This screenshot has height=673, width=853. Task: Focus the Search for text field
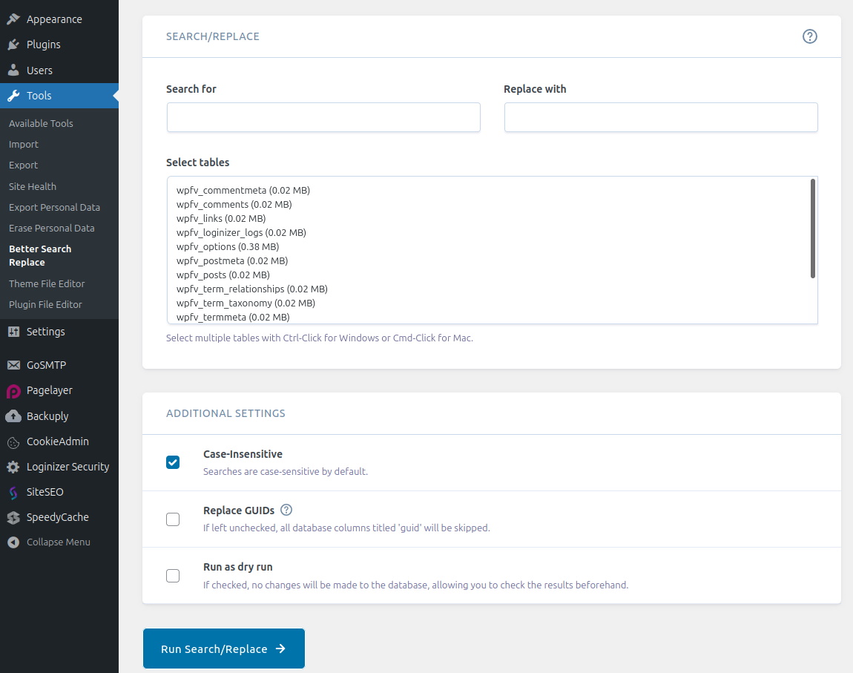[x=323, y=117]
